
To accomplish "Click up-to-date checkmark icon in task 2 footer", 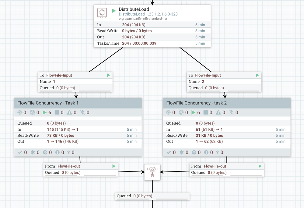I will [169, 153].
